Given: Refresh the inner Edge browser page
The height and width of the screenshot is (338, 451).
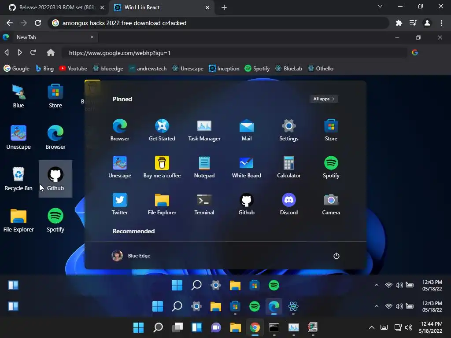Looking at the screenshot, I should pos(33,53).
